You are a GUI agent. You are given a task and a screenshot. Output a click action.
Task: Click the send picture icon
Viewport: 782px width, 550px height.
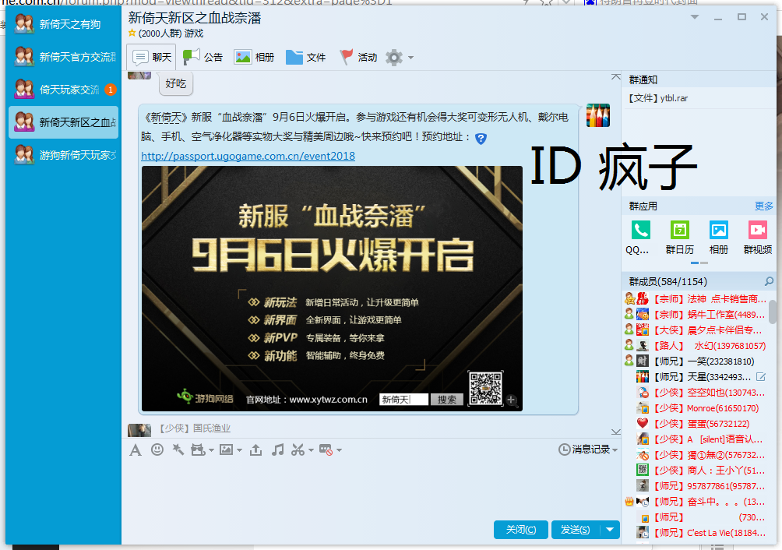pos(227,450)
